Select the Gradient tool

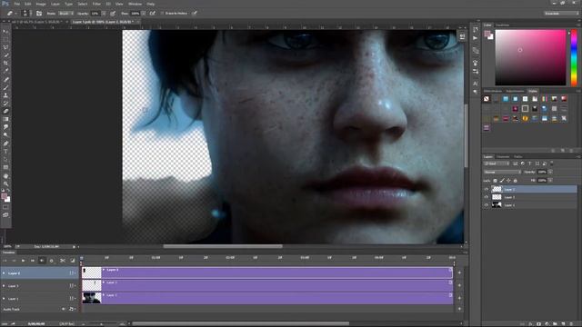point(5,119)
